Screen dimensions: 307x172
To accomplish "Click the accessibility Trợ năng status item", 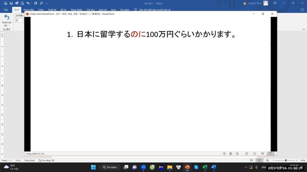I will point(47,161).
